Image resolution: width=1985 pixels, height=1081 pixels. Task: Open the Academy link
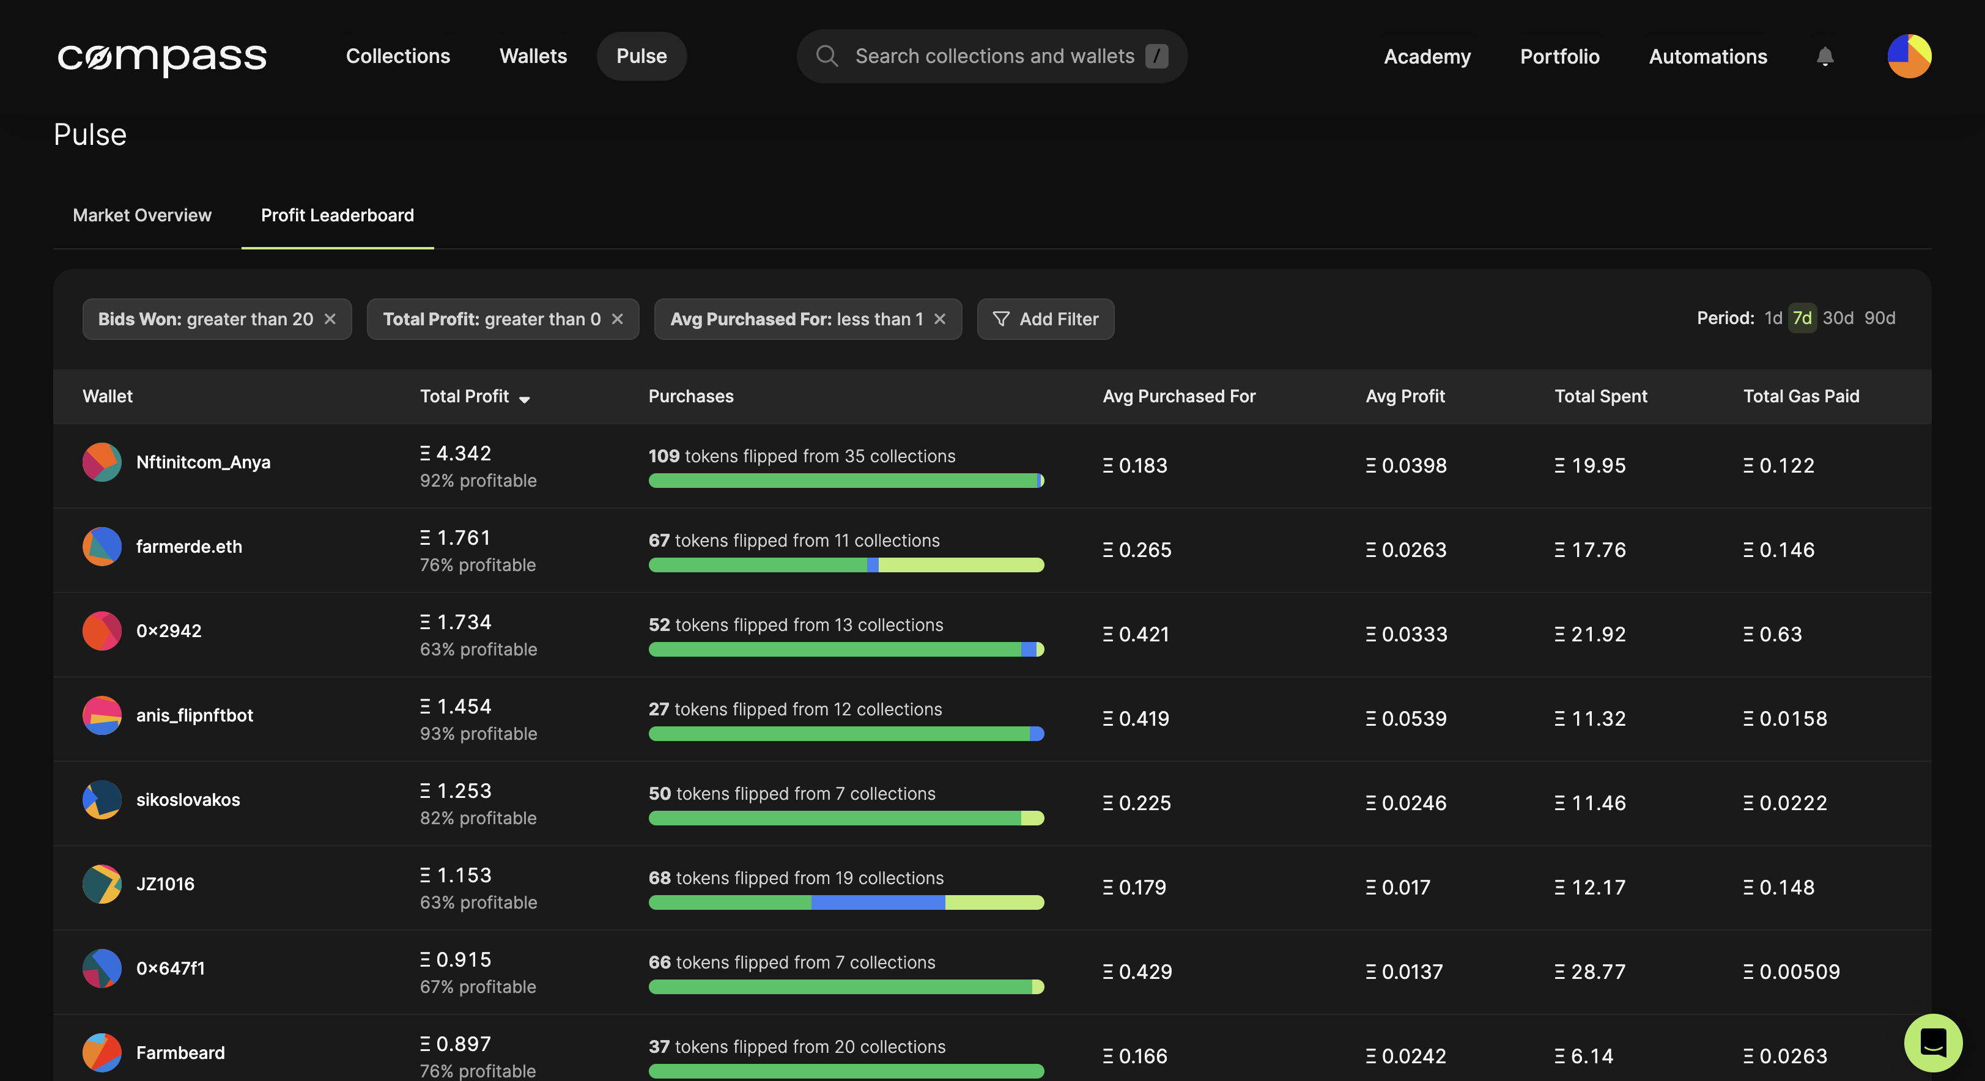1426,56
